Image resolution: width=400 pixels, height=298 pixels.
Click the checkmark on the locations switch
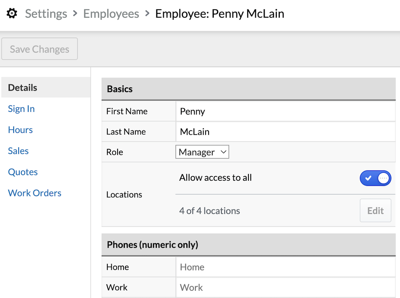coord(368,178)
